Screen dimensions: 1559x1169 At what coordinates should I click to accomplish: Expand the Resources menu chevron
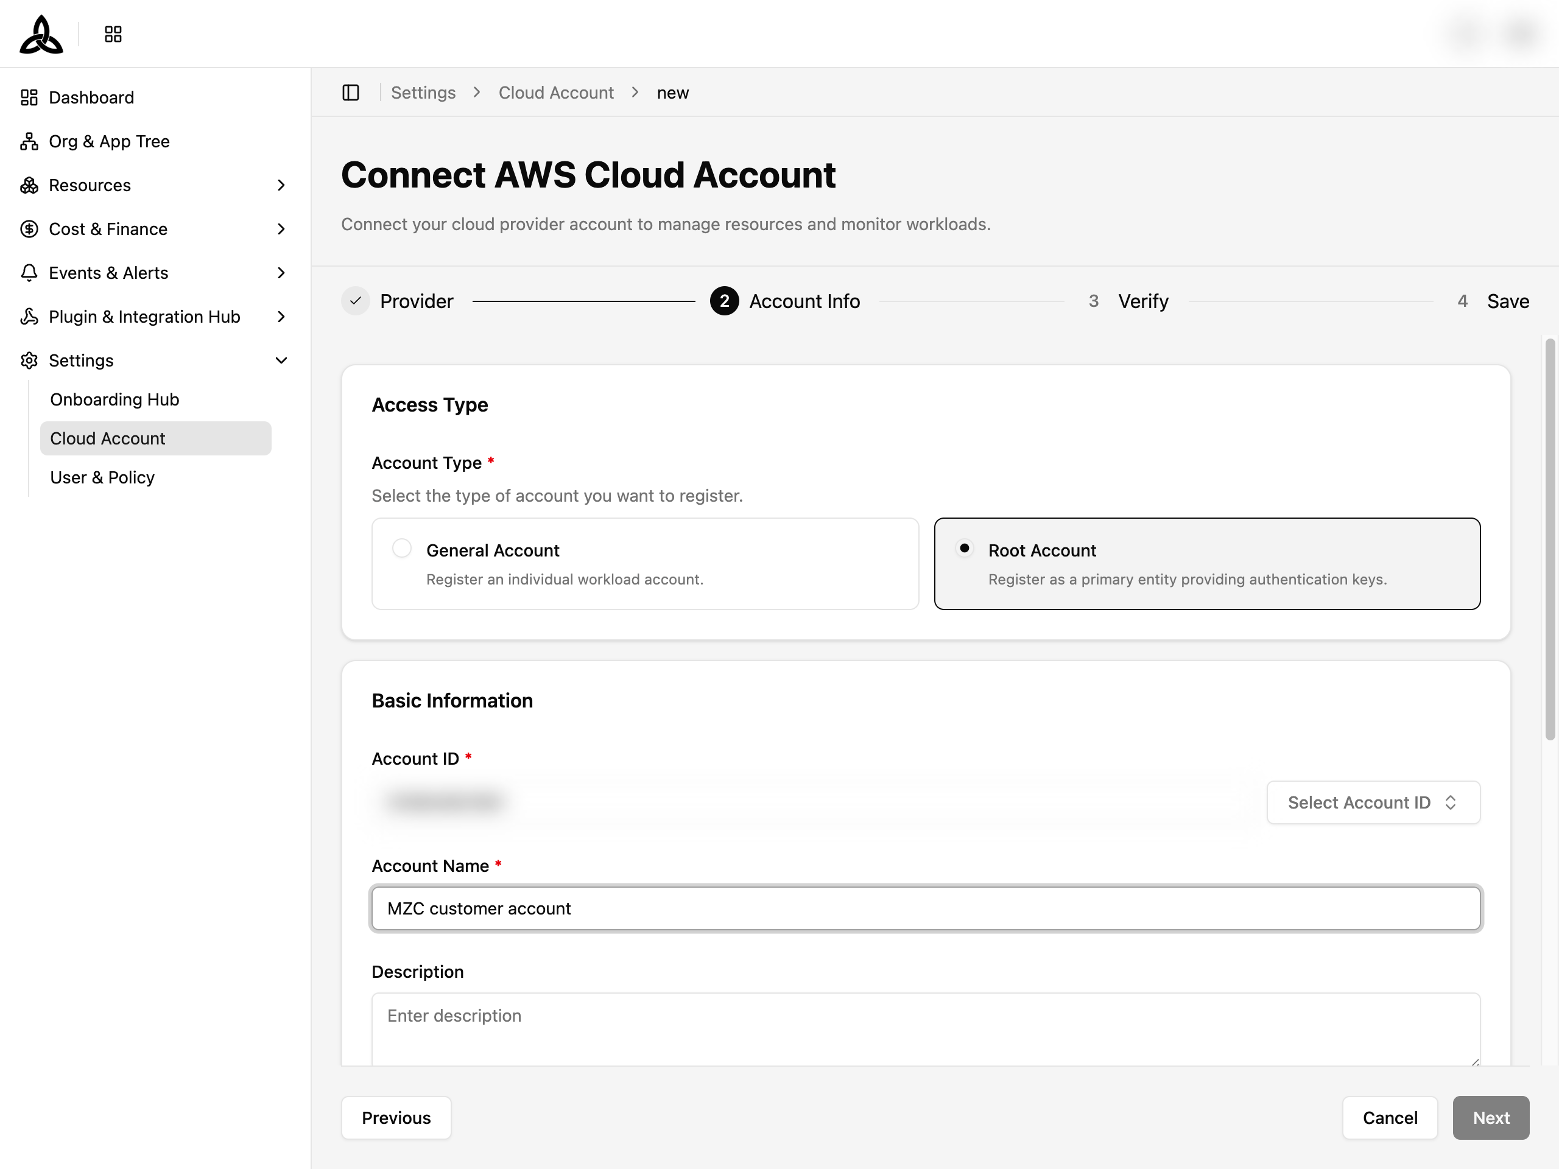tap(281, 184)
